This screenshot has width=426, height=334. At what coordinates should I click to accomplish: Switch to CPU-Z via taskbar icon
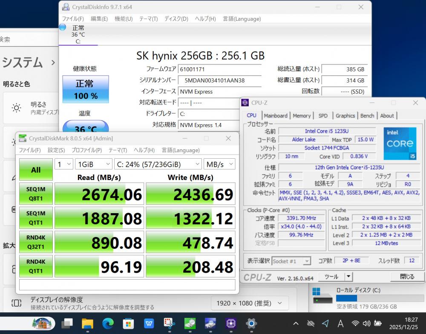231,324
